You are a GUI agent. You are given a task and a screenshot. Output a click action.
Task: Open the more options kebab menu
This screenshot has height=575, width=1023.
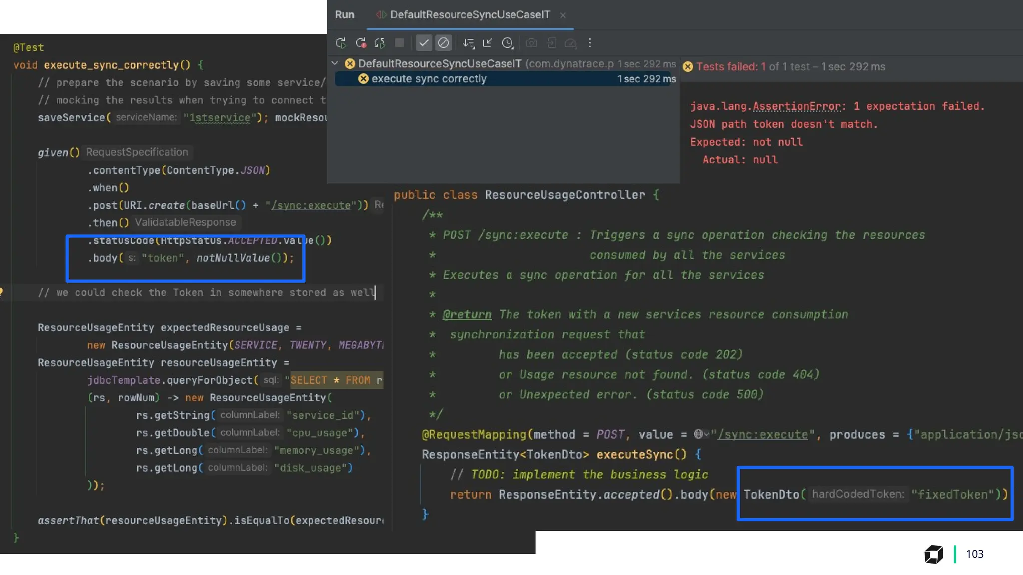pyautogui.click(x=590, y=43)
